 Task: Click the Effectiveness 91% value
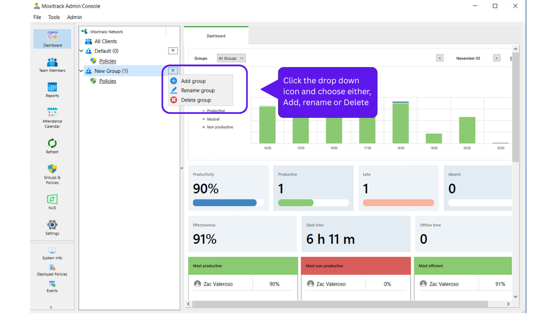205,239
